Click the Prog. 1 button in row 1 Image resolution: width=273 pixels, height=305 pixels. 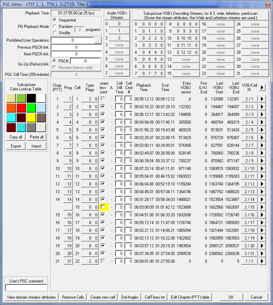68,99
